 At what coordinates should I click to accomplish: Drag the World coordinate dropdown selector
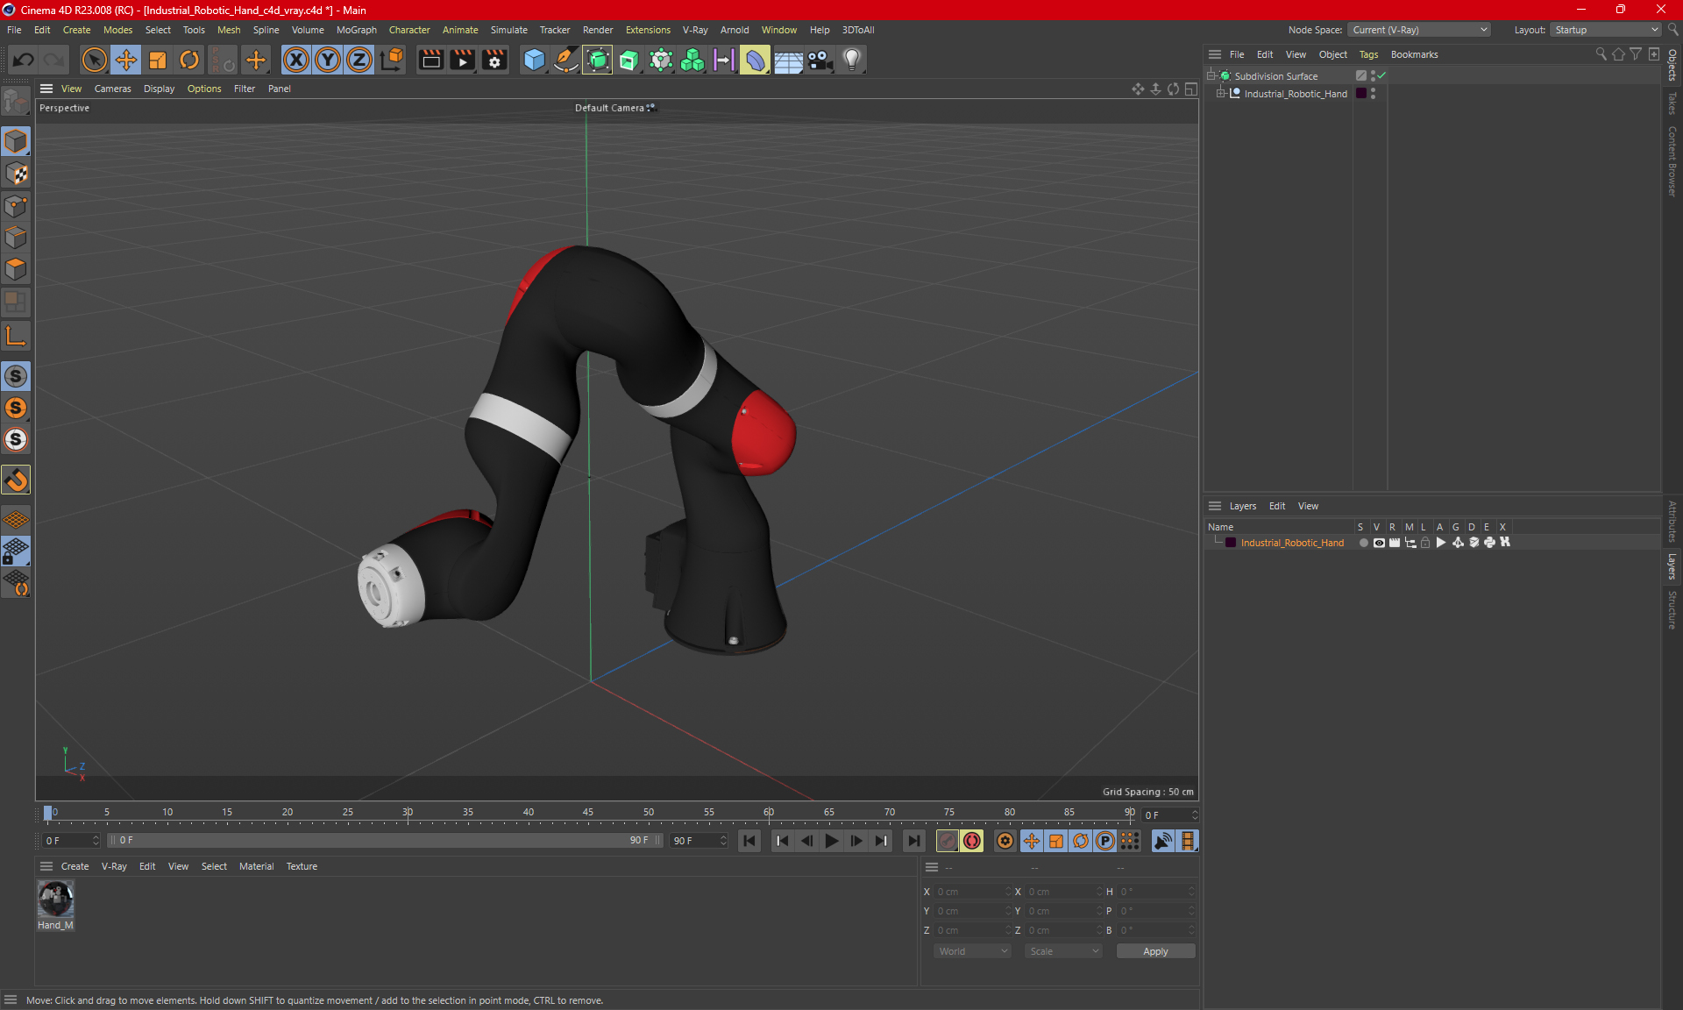coord(971,950)
